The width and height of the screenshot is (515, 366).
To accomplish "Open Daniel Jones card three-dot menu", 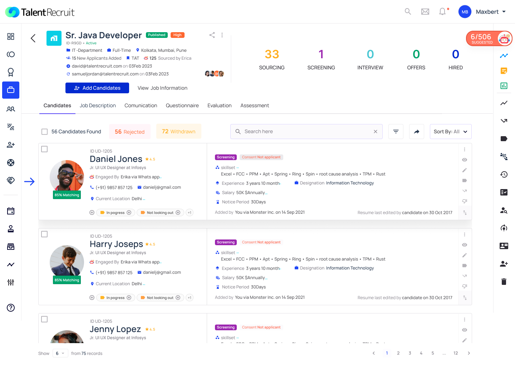I will pos(465,149).
